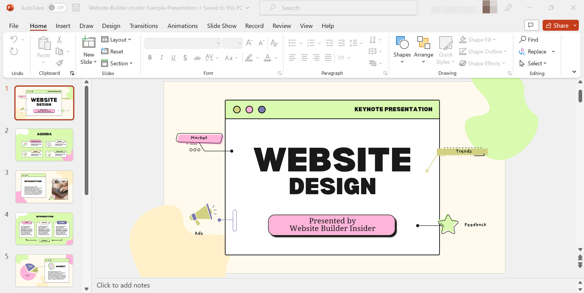Click the Cut scissors icon
This screenshot has height=293, width=584.
pyautogui.click(x=59, y=40)
